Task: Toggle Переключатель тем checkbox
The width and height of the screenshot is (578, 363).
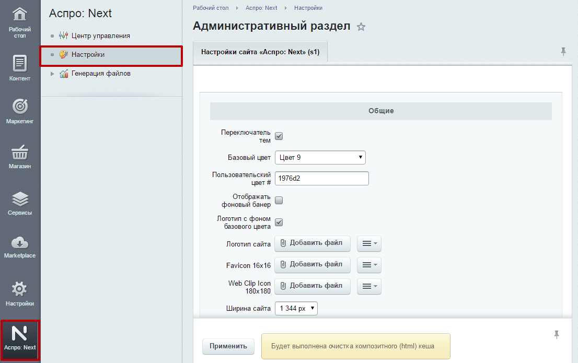Action: point(279,136)
